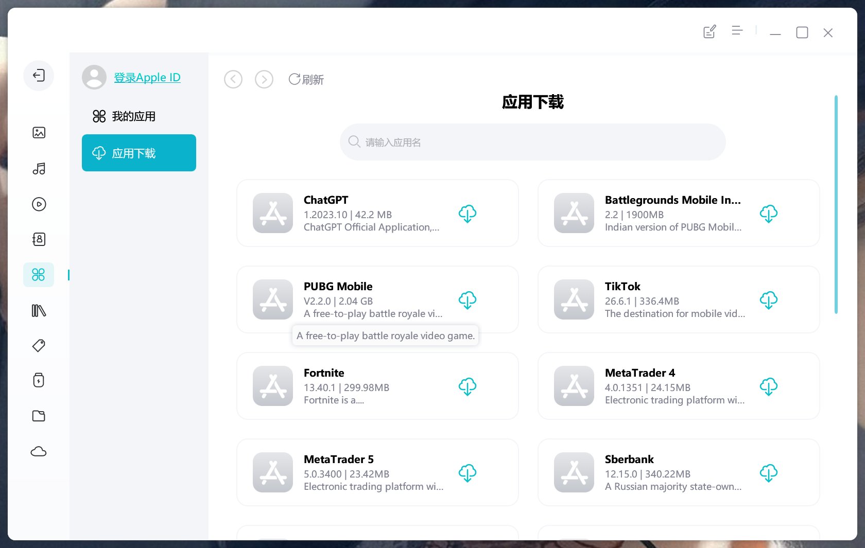Click the 刷新 refresh button
The image size is (865, 548).
coord(306,79)
